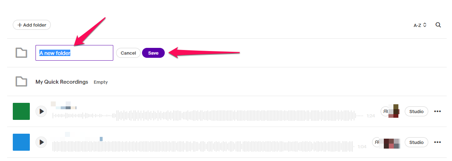
Task: Play the blue thumbnail recording
Action: coord(41,142)
